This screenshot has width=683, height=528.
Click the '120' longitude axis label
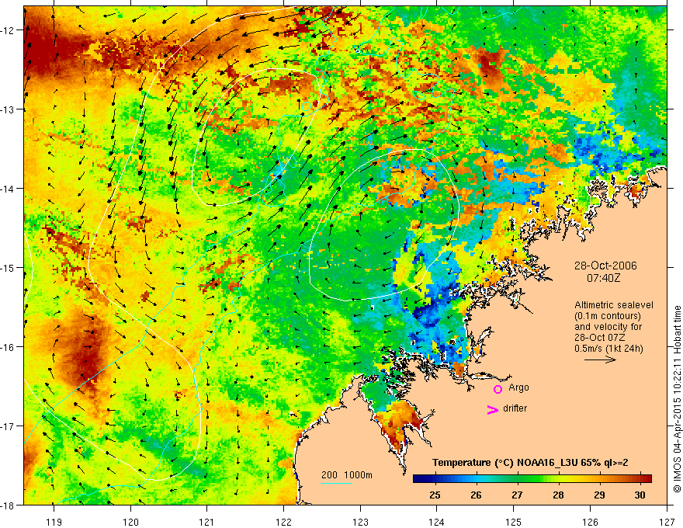[x=130, y=522]
